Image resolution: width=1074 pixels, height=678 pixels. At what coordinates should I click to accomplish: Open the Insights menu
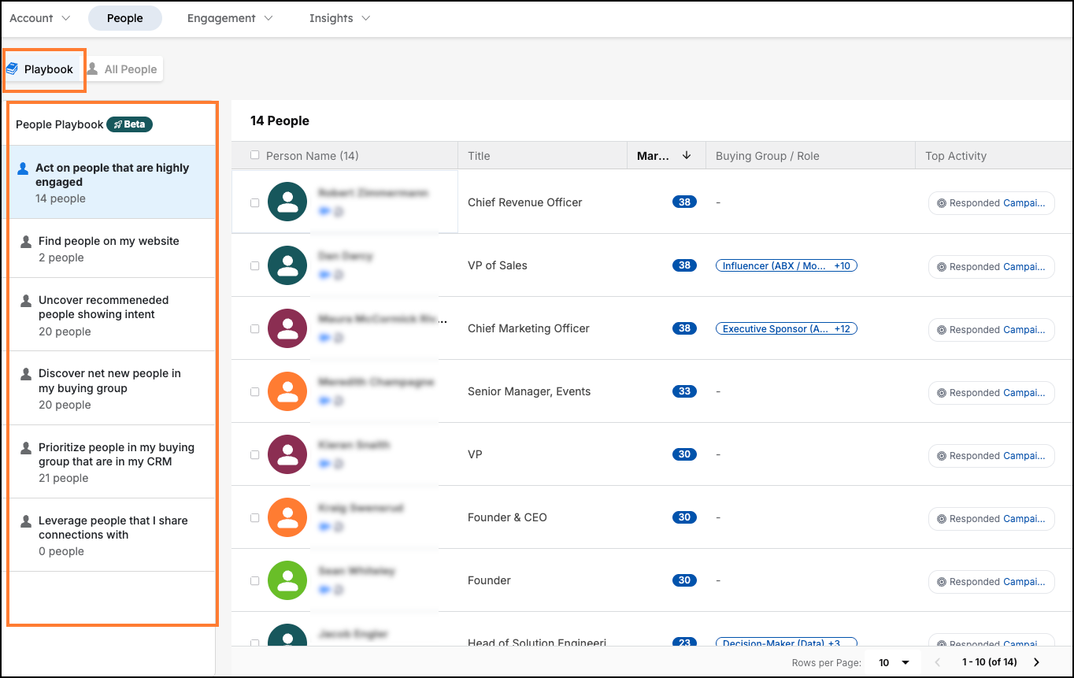coord(339,18)
